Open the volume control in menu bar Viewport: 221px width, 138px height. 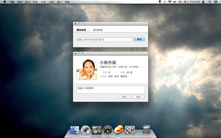click(175, 2)
